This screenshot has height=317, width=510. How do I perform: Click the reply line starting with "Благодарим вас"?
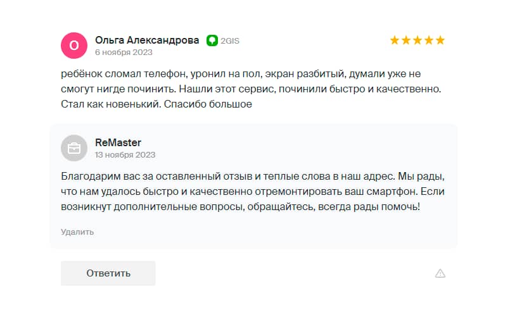[x=252, y=176]
